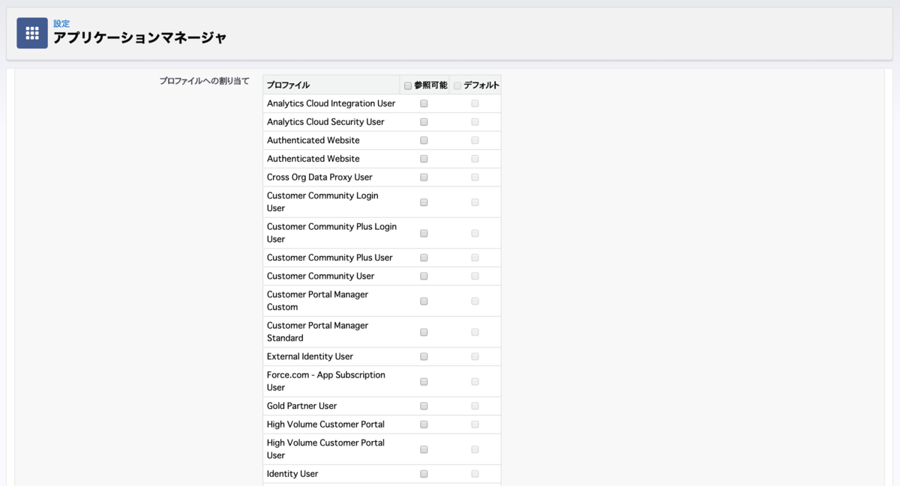Select the Analytics Cloud Security User name

325,122
